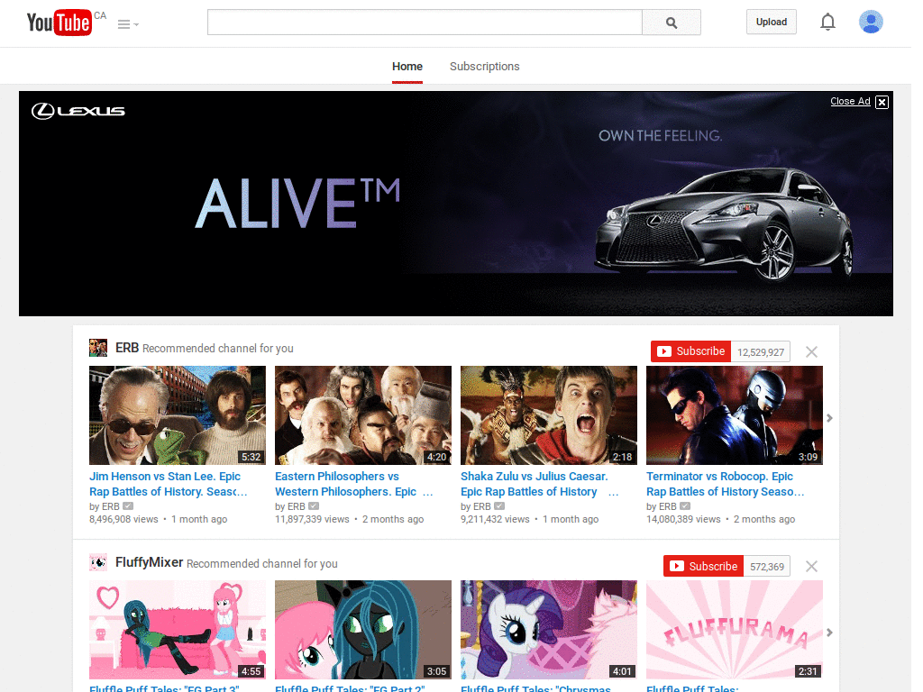Viewport: 923px width, 692px height.
Task: Play the Fluffle Puff 3:05 duration thumbnail
Action: [x=363, y=630]
